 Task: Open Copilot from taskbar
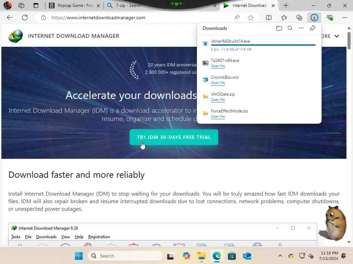tap(186, 256)
